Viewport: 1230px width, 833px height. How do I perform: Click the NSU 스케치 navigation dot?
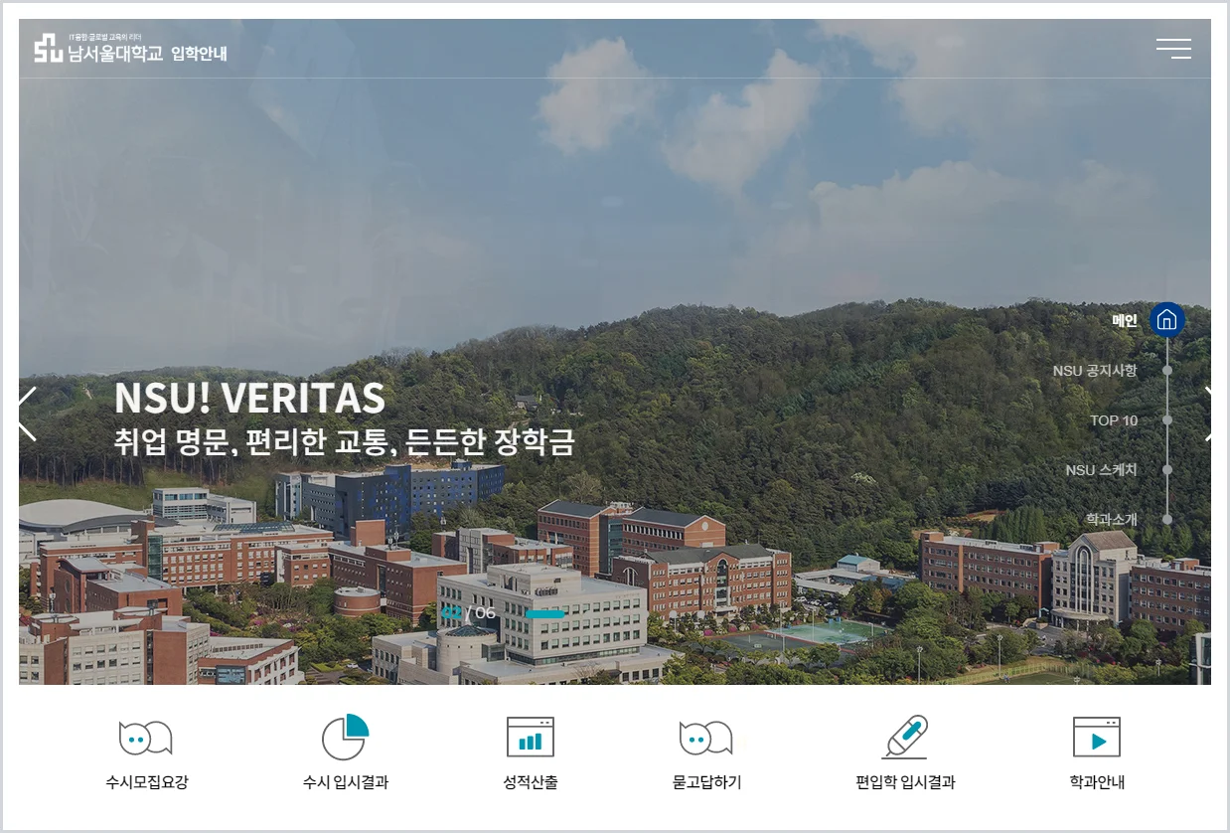[1167, 470]
